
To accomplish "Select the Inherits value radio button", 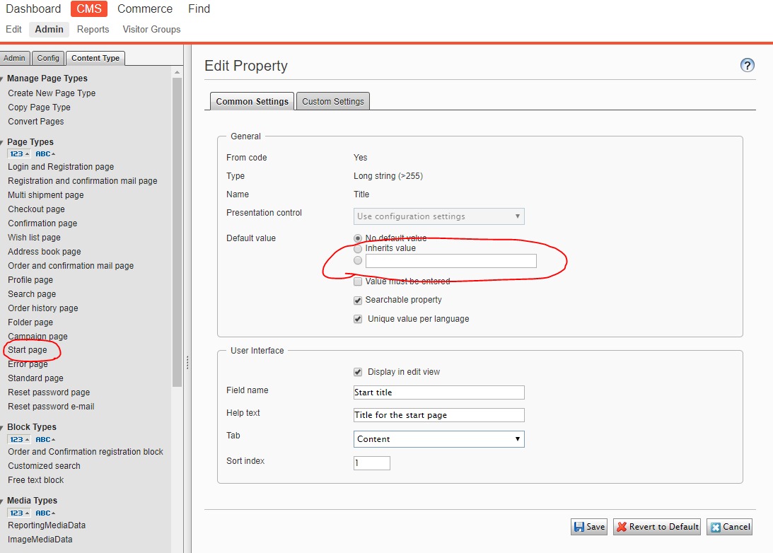I will pyautogui.click(x=358, y=249).
